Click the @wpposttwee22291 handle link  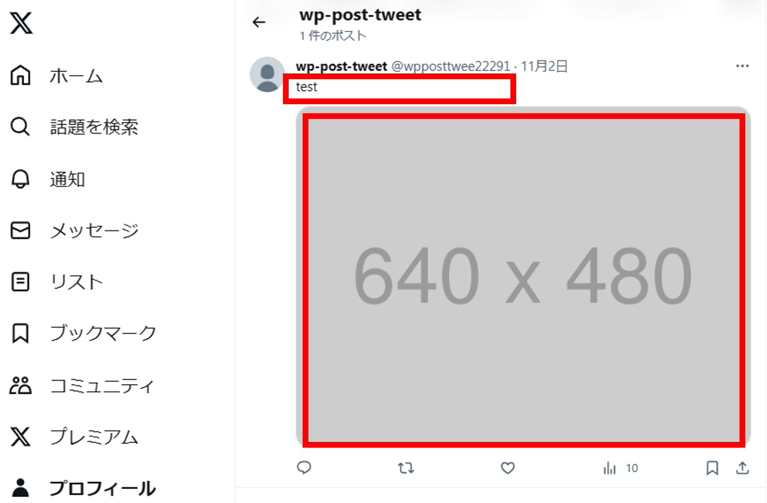pyautogui.click(x=450, y=66)
